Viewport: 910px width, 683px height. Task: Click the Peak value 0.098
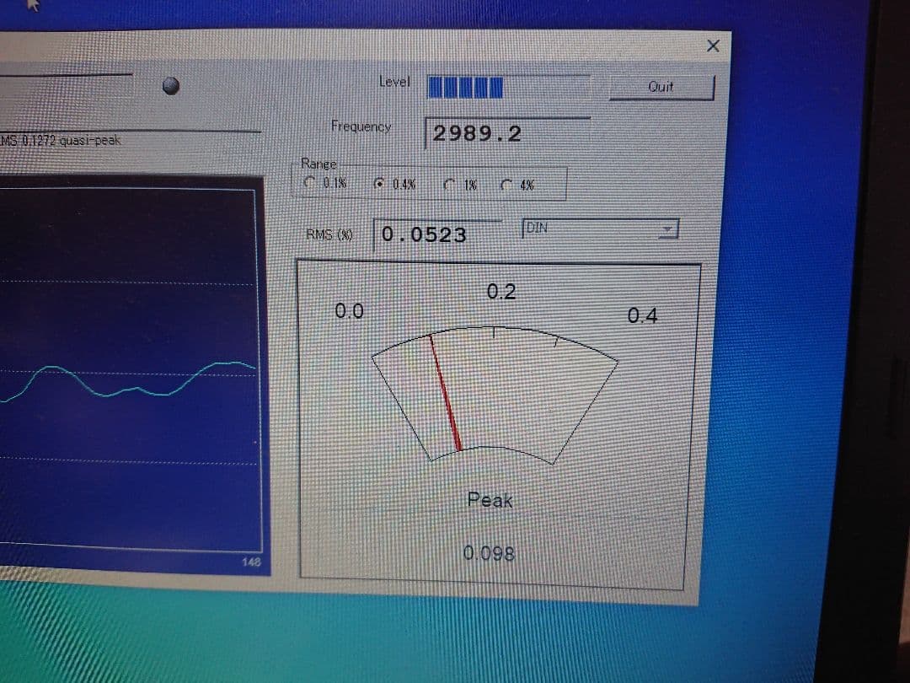tap(489, 554)
